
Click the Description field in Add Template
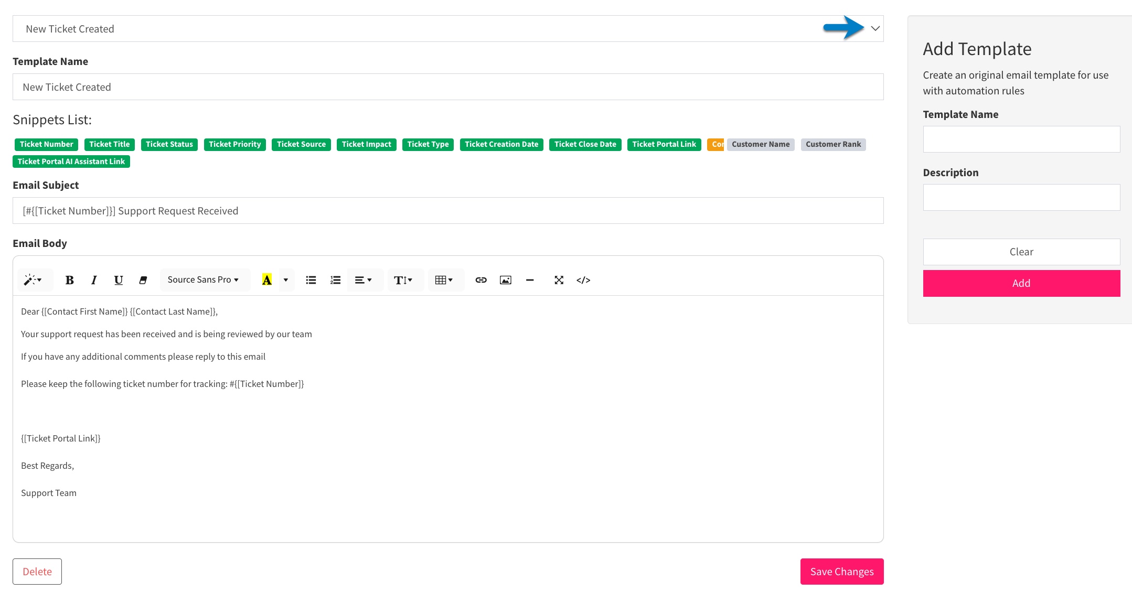pyautogui.click(x=1021, y=198)
